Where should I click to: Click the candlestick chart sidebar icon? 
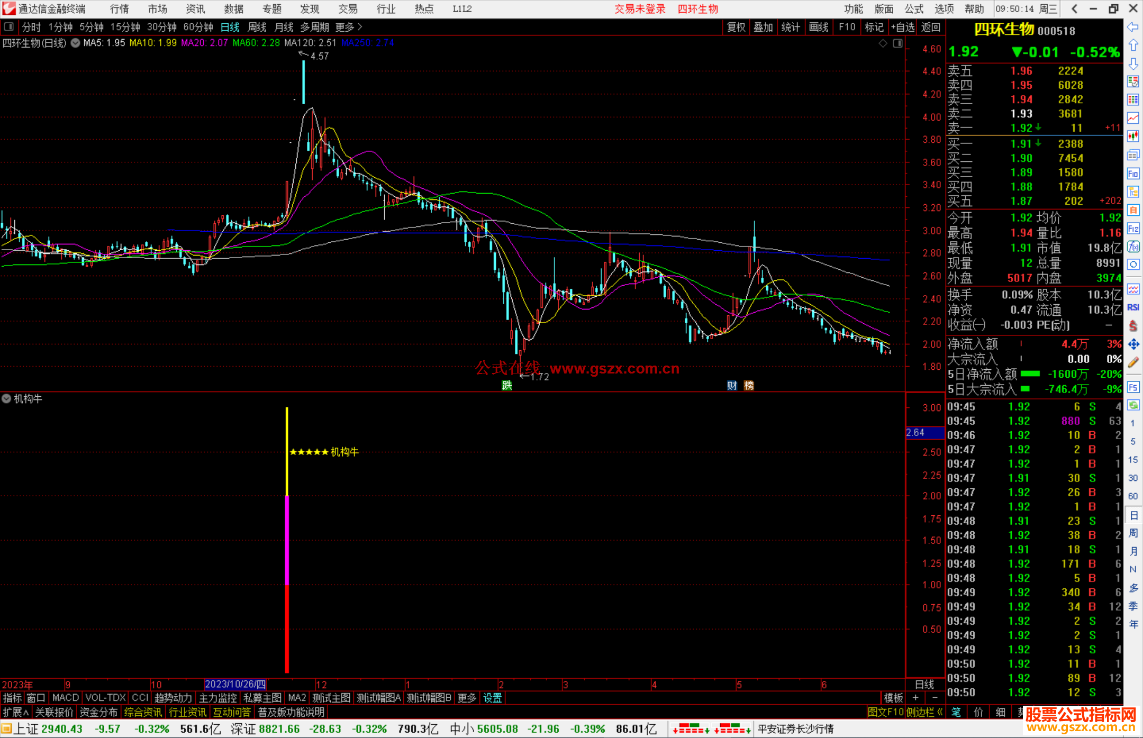click(1133, 136)
